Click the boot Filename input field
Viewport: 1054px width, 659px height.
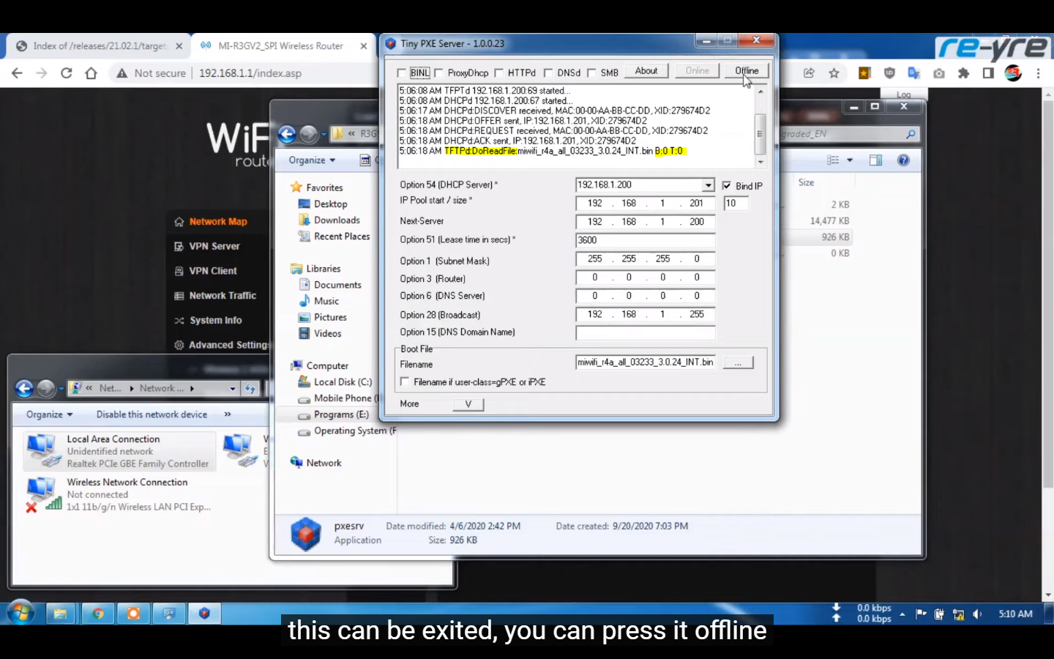(645, 362)
